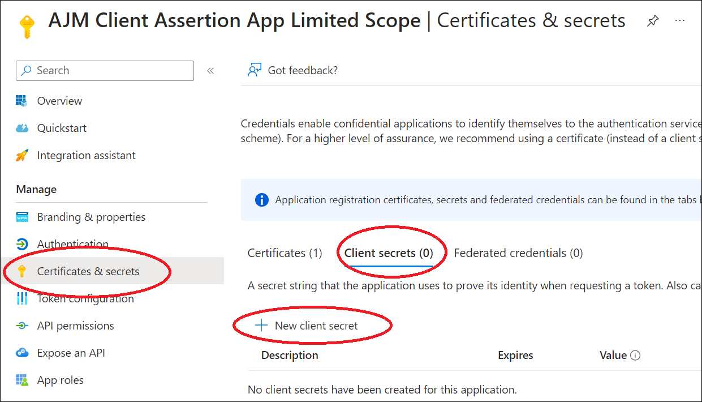Pin this page using the pin icon
This screenshot has height=402, width=702.
pos(653,22)
